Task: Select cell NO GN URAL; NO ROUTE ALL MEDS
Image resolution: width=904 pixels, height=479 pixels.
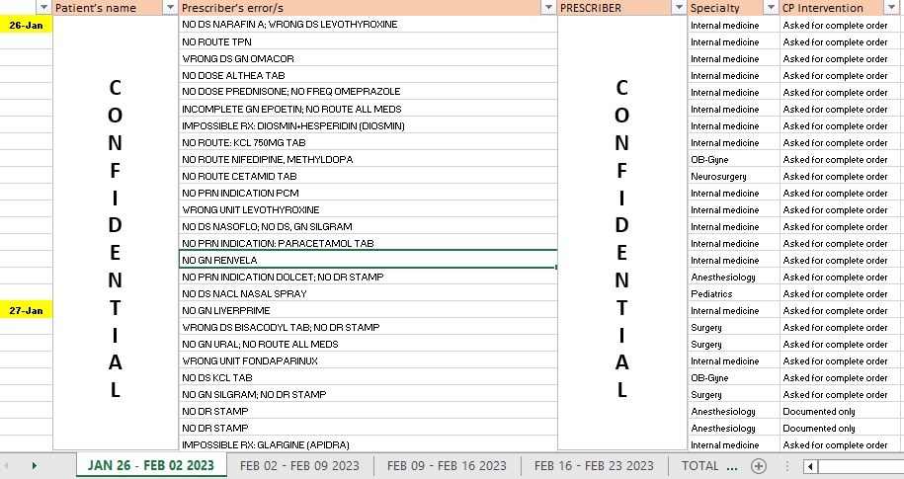Action: 368,344
